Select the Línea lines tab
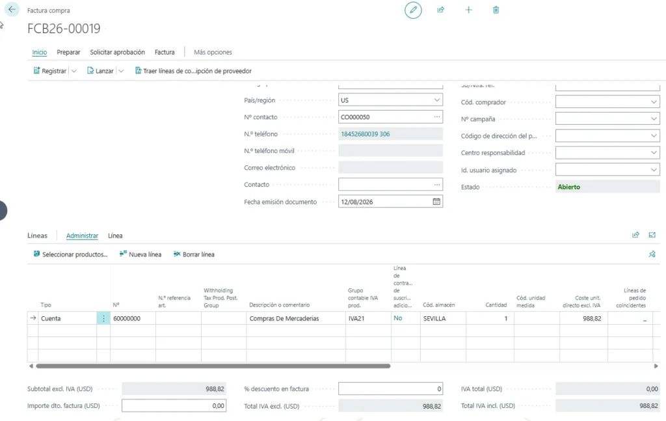This screenshot has height=421, width=666. (x=115, y=236)
